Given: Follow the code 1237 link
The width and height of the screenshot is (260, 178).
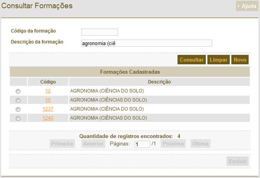Looking at the screenshot, I should (x=48, y=109).
